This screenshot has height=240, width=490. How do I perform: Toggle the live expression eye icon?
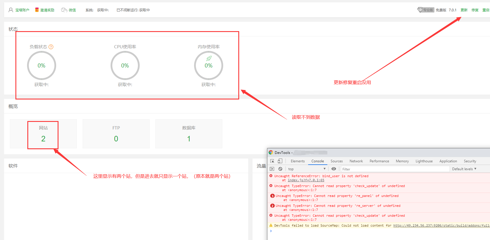click(x=334, y=169)
